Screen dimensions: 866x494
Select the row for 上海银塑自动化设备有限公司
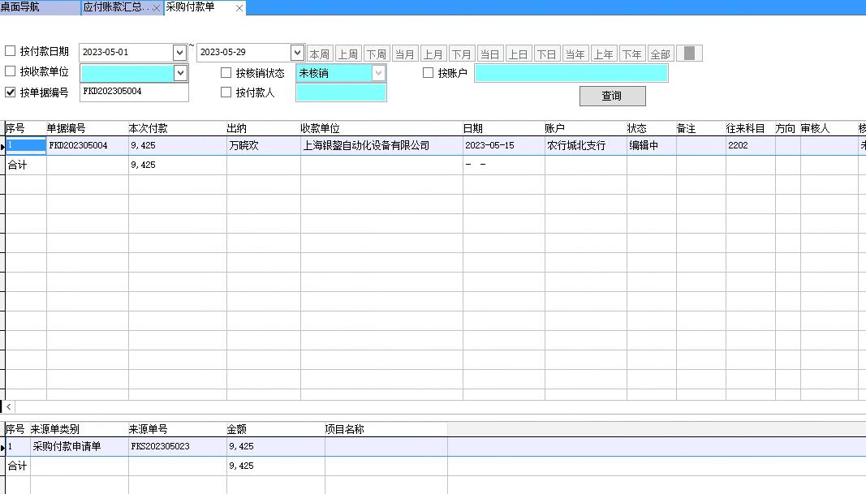(366, 146)
